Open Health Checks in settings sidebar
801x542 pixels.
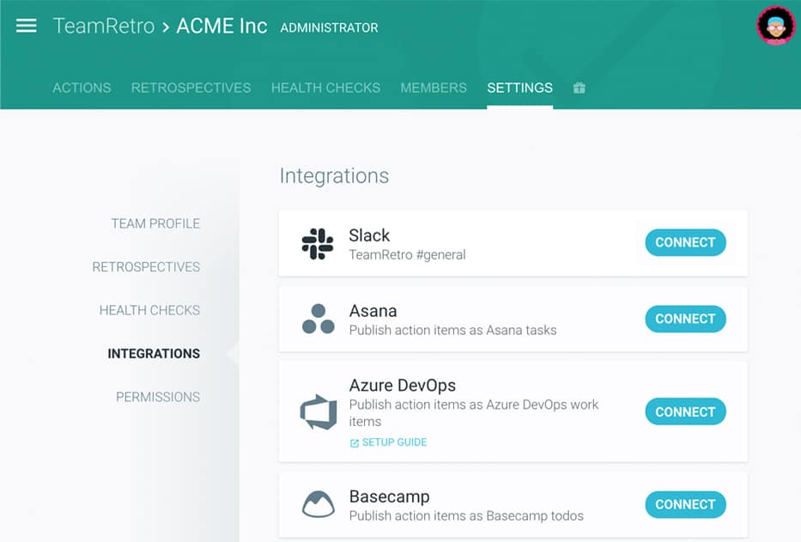149,310
